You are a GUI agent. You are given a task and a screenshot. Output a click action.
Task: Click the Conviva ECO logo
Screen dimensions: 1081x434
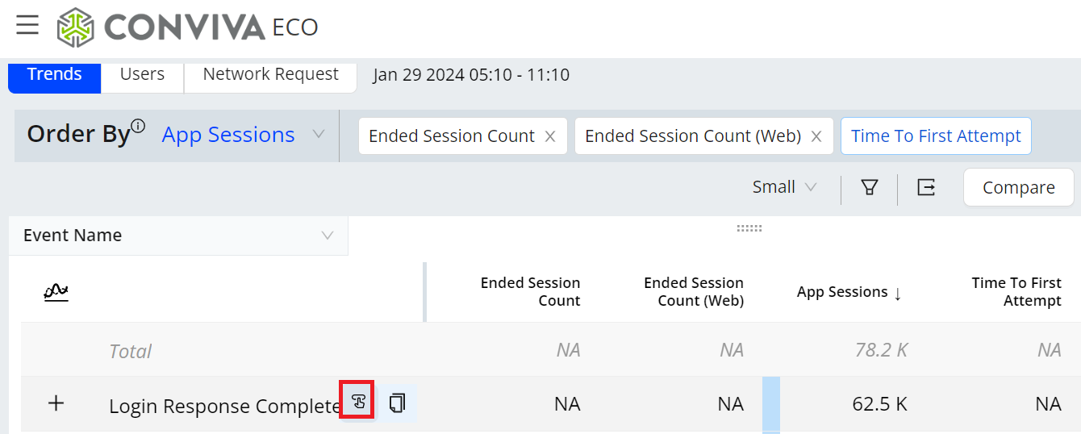[187, 27]
